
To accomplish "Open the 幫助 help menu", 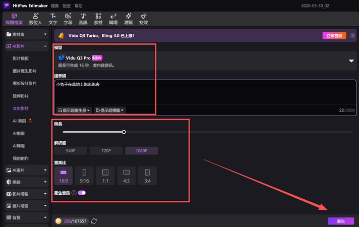I will (79, 6).
